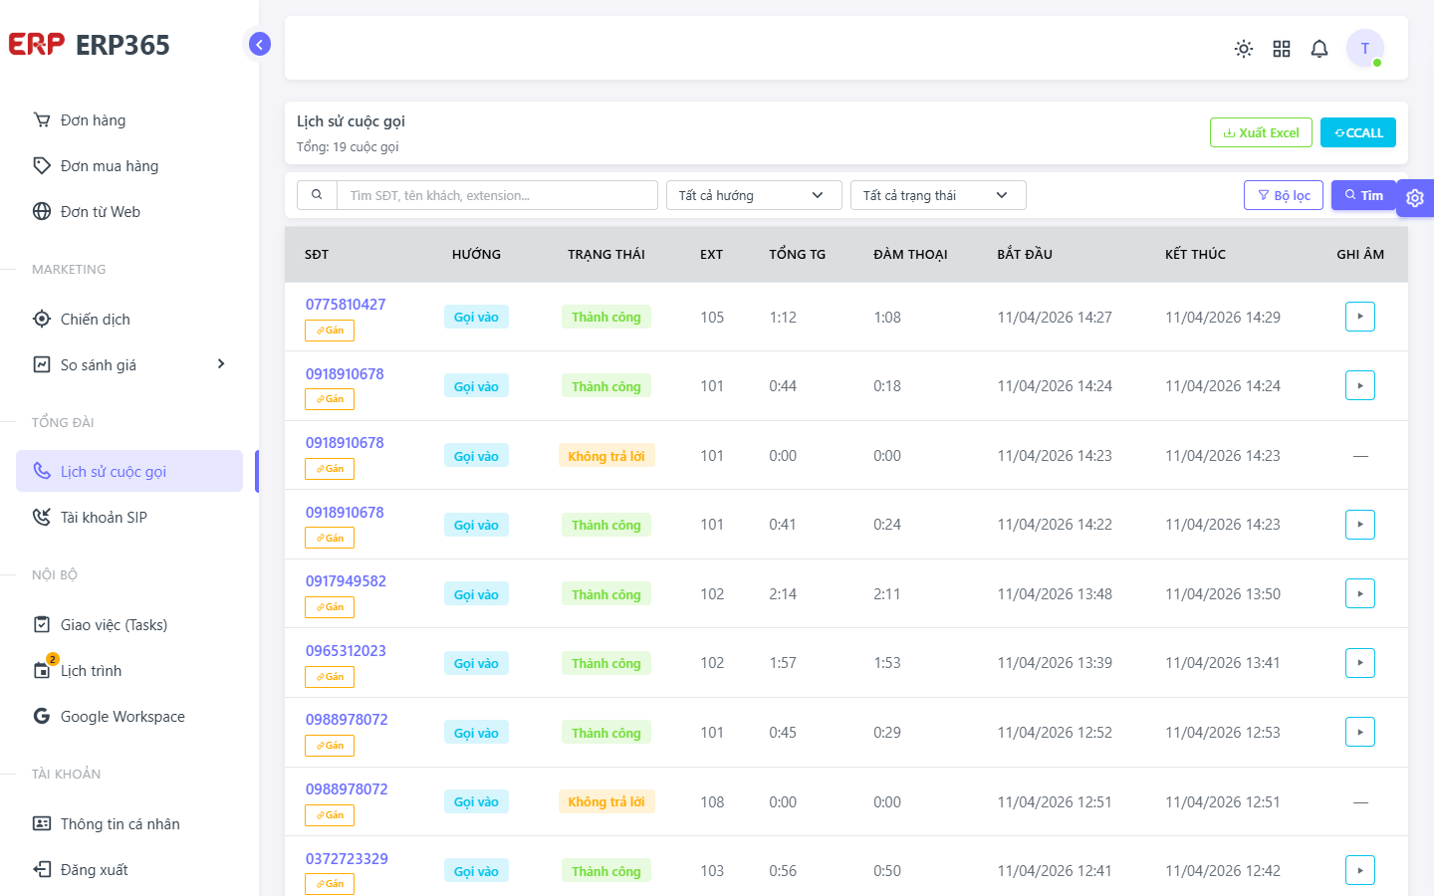Click the ERP365 logo
Viewport: 1434px width, 896px height.
[x=90, y=45]
